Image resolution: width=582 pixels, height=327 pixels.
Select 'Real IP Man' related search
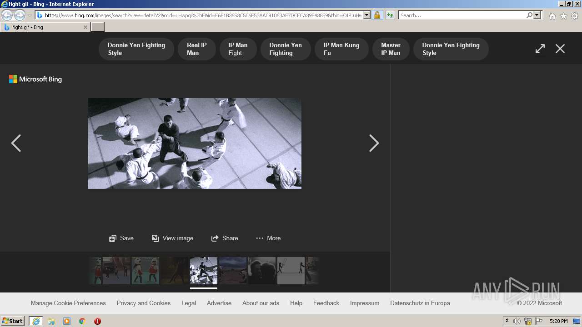(x=197, y=49)
